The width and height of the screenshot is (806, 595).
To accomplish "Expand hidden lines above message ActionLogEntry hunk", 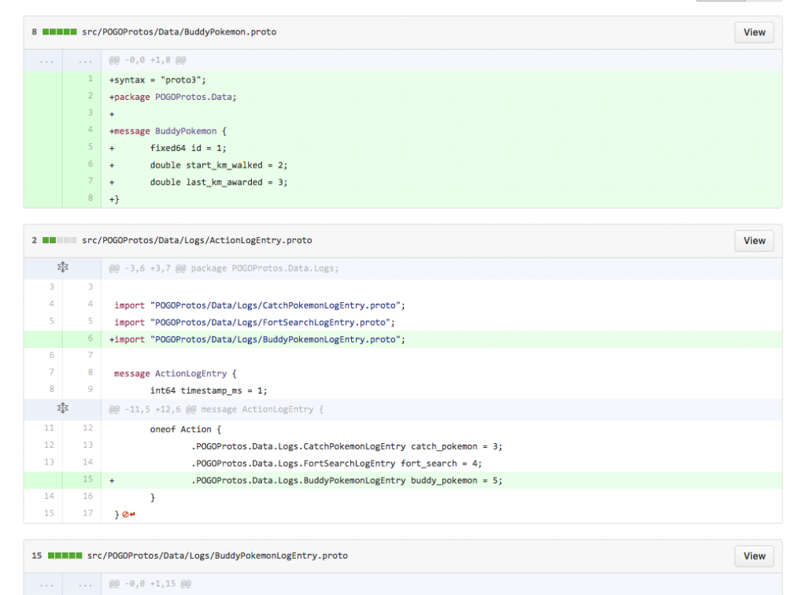I will (x=63, y=409).
